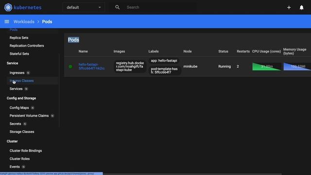Click the Node column header
311x175 pixels.
[x=188, y=52]
